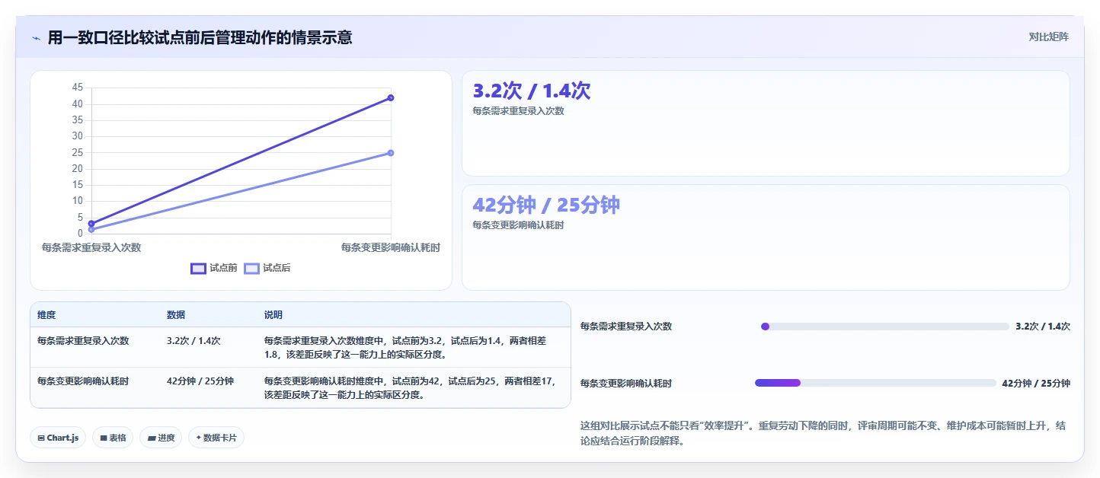Click the 每条变更影响确认耗时 progress bar

(x=875, y=383)
